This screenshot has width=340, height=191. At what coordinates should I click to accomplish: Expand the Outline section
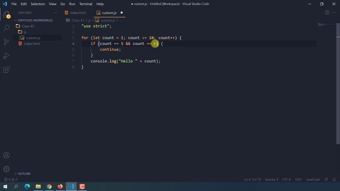[24, 173]
